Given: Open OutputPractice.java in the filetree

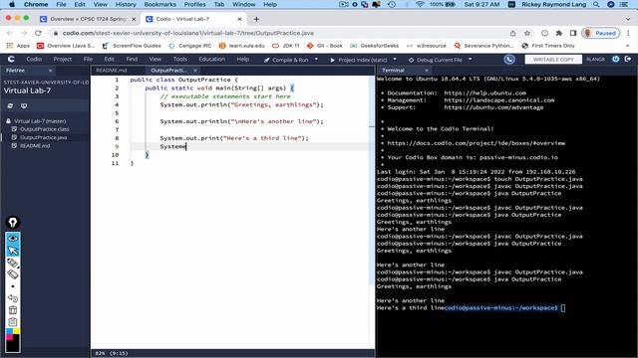Looking at the screenshot, I should [x=44, y=137].
